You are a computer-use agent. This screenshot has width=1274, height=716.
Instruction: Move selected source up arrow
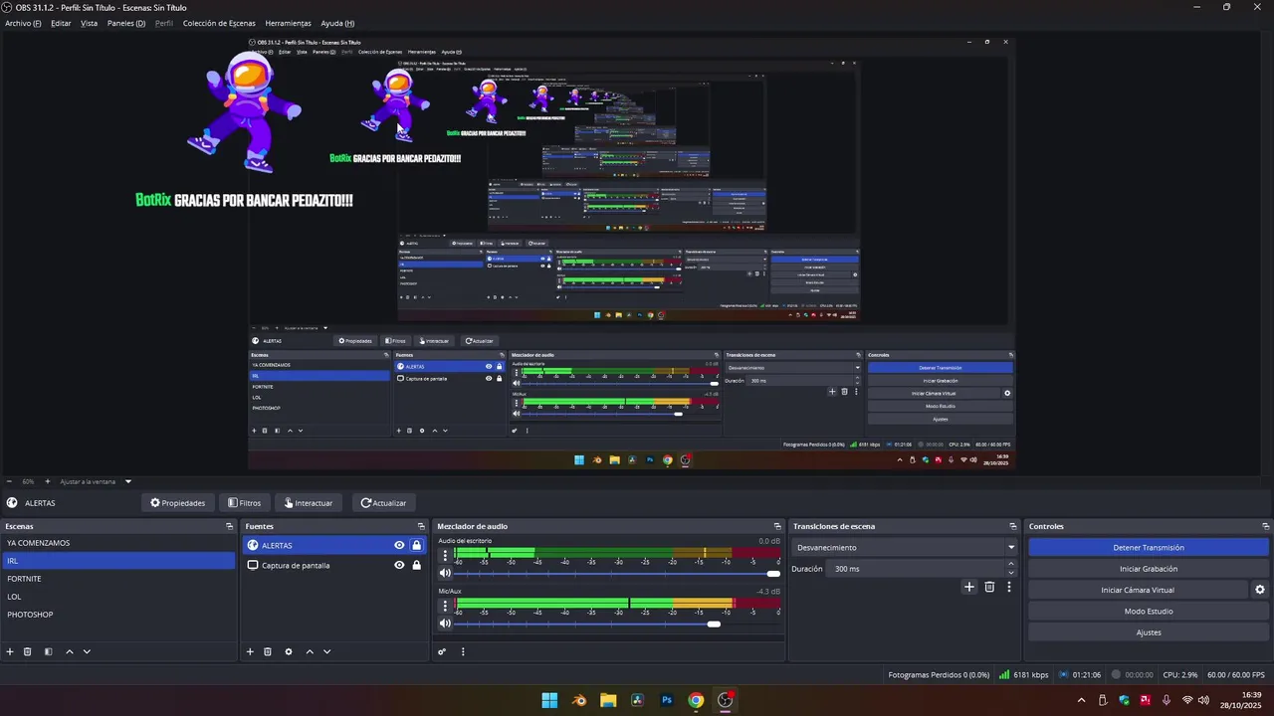pos(310,651)
